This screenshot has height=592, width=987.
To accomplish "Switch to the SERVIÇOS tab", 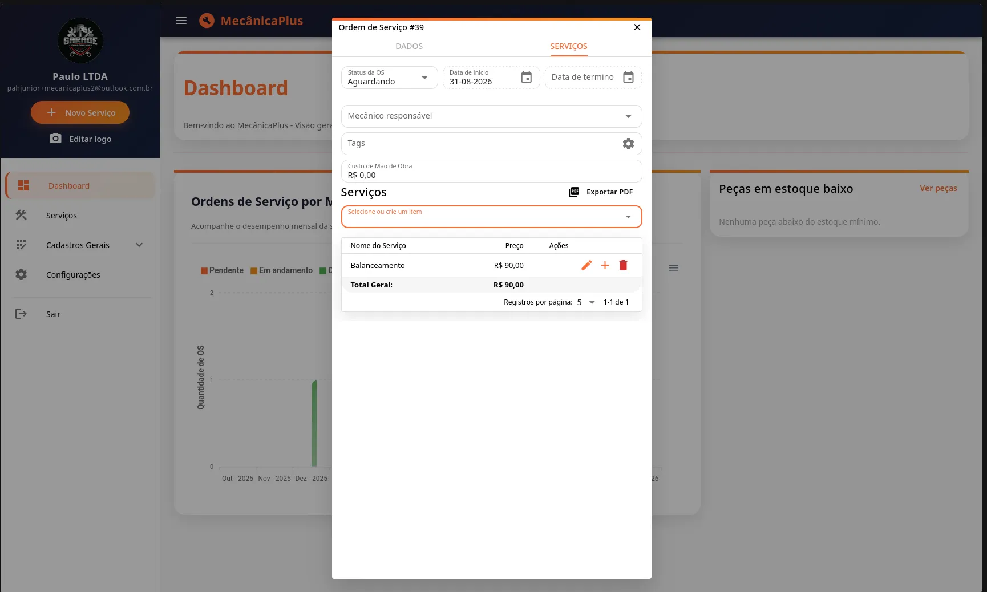I will [x=569, y=46].
